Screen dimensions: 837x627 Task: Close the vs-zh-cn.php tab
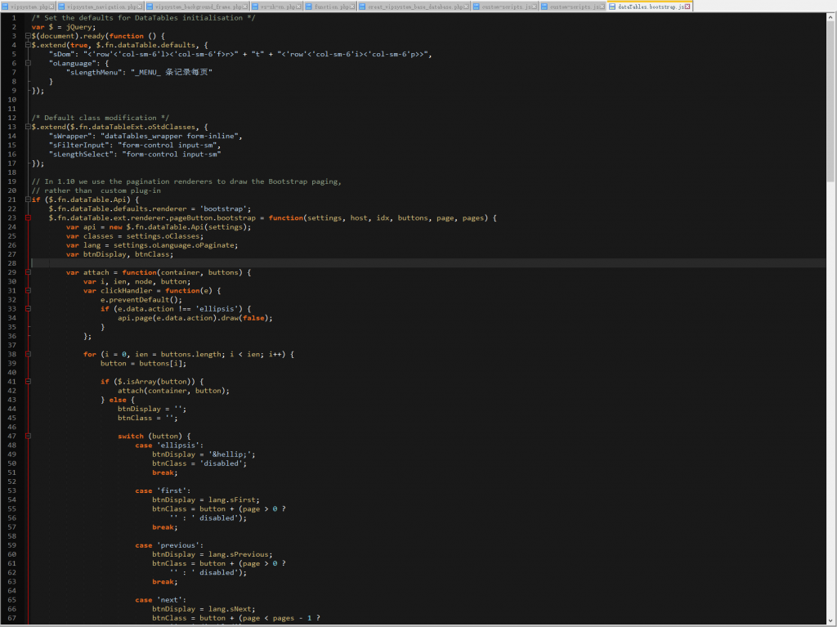pos(299,7)
